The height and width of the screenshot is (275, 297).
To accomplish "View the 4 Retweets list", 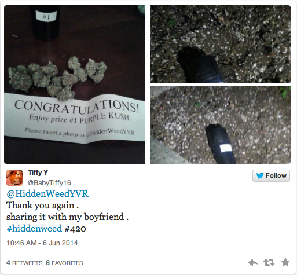I will pyautogui.click(x=24, y=263).
